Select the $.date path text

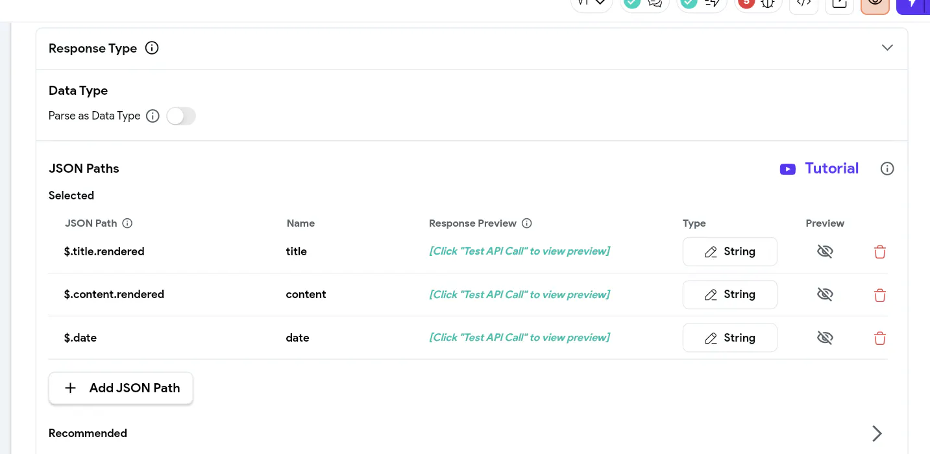point(80,338)
